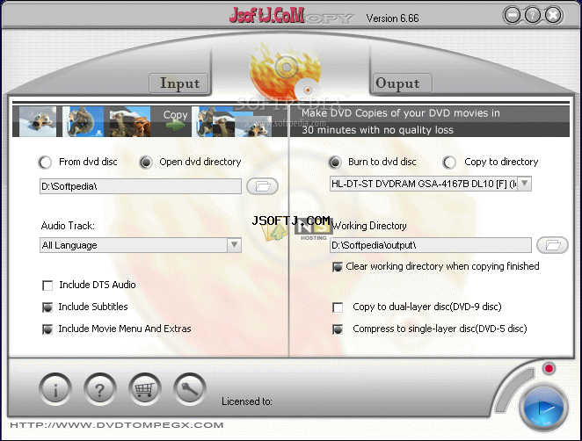Click the Make DVD Copies banner text
The height and width of the screenshot is (441, 582).
401,121
